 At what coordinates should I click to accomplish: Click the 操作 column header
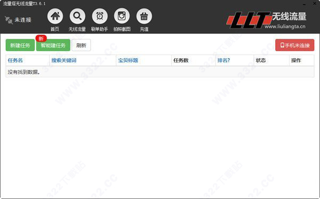click(x=296, y=60)
